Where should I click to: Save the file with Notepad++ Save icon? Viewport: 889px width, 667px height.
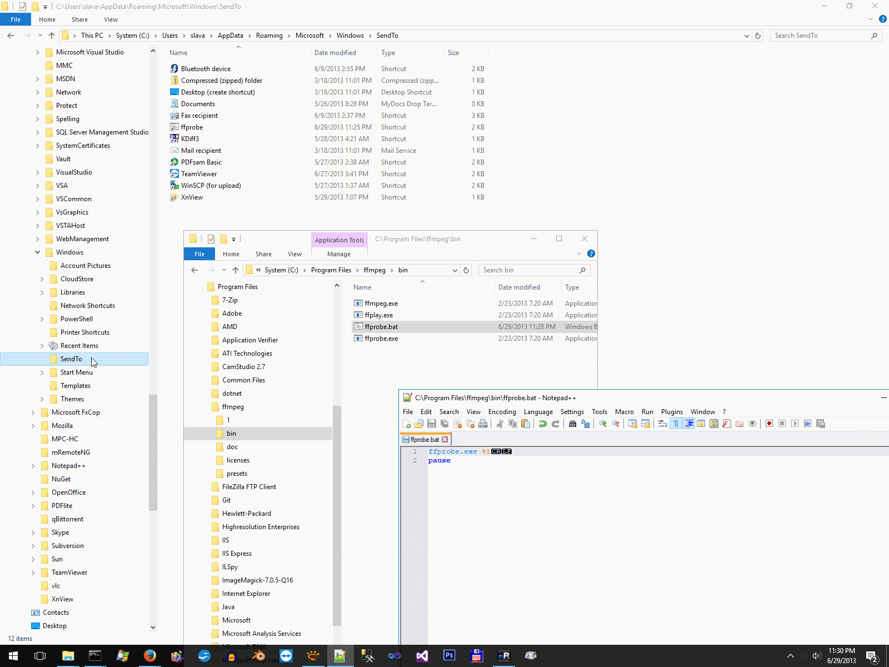tap(432, 424)
